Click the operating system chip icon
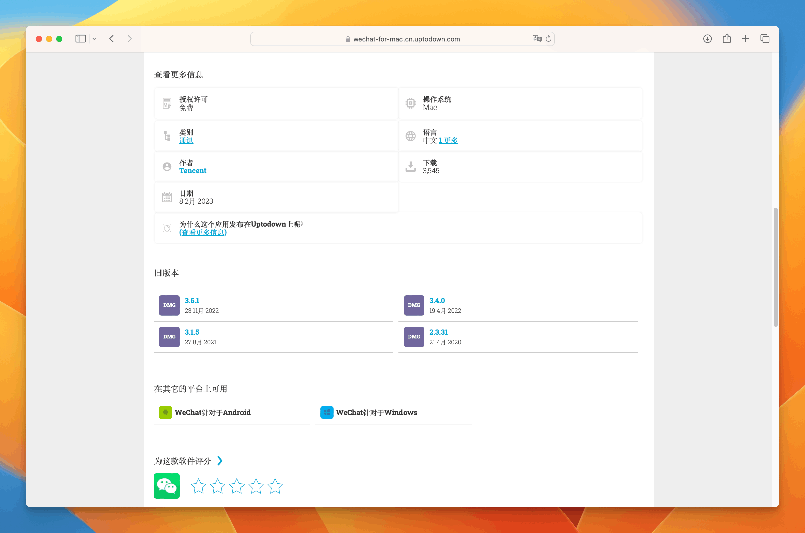Screen dimensions: 805x533 [411, 103]
